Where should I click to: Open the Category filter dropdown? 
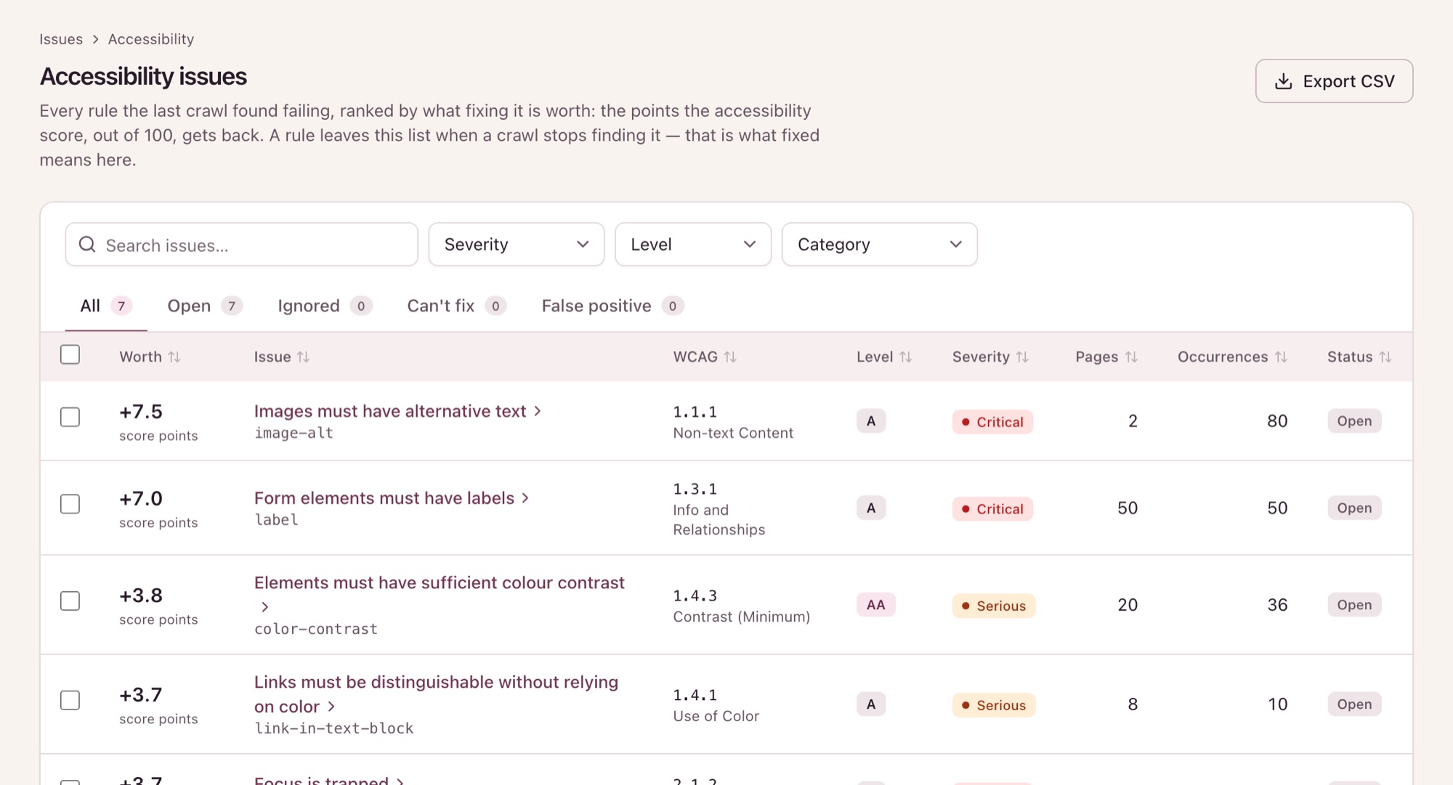click(880, 245)
